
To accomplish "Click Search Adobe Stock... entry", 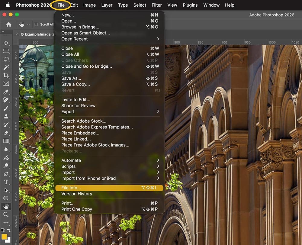I will click(x=109, y=121).
